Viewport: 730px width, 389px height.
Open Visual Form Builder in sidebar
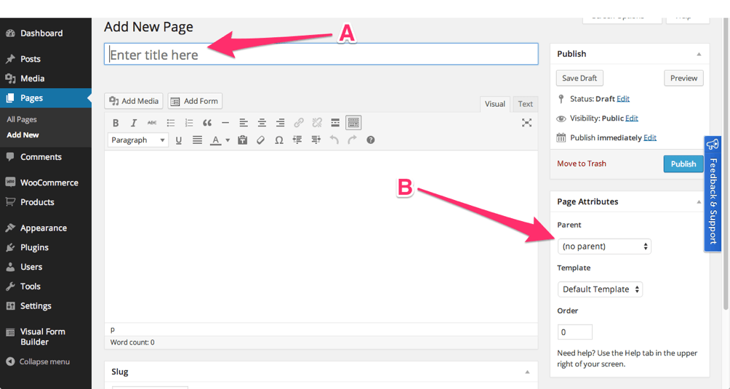pyautogui.click(x=46, y=337)
